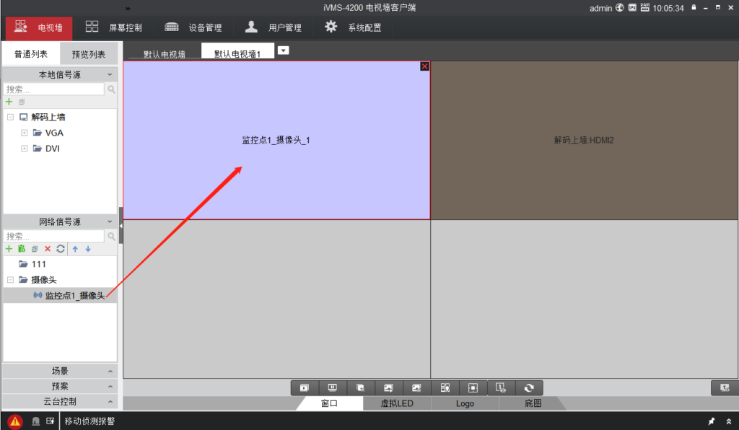Expand the DVI folder node
Screen dimensions: 739x430
(25, 149)
